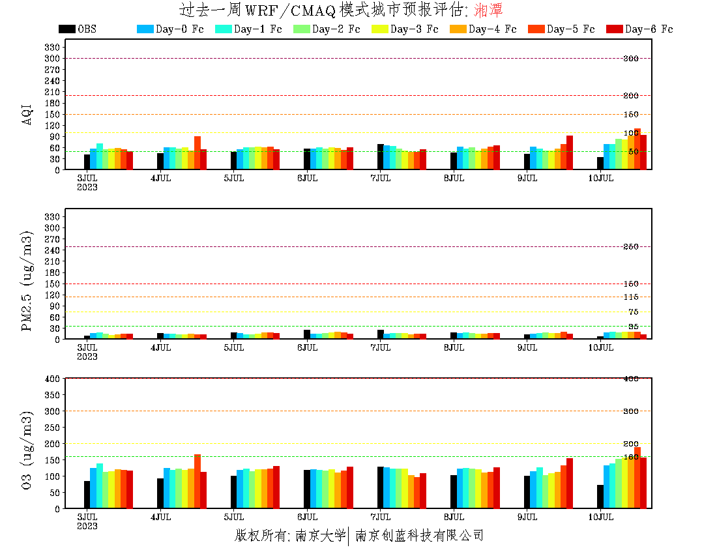Click the PM2.5 (ug/m3) y-axis label
This screenshot has height=554, width=717.
[x=27, y=281]
